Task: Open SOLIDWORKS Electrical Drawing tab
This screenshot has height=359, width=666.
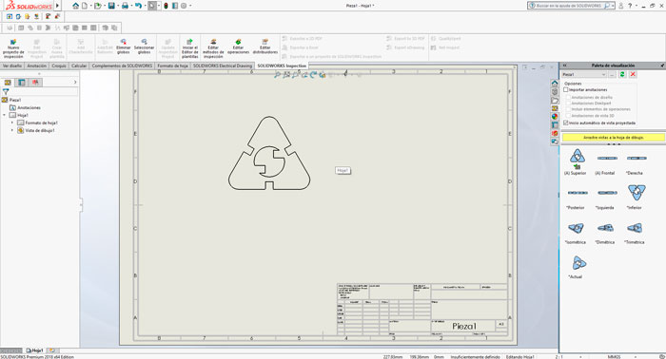Action: (223, 66)
